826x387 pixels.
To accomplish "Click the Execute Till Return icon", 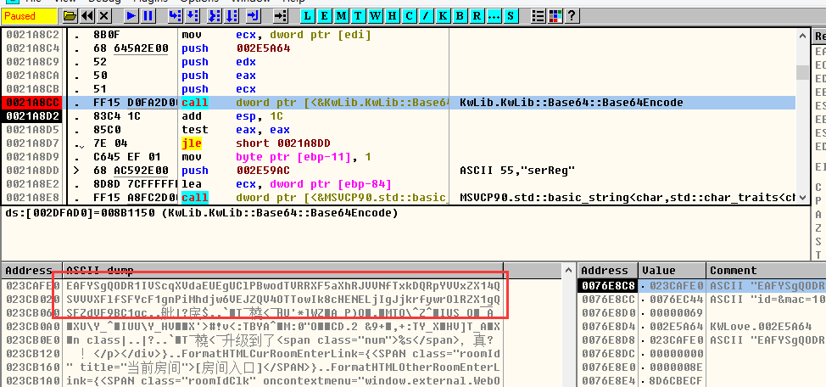I will coord(254,16).
